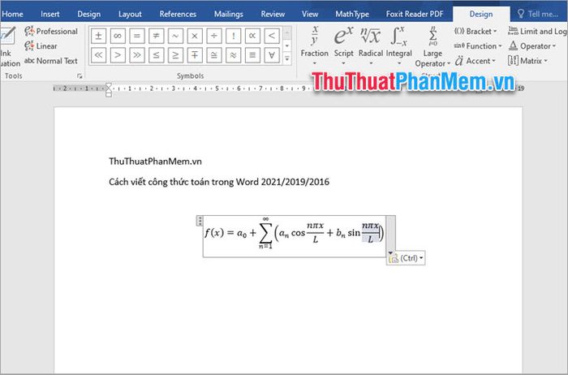Insert the factorial exclamation symbol
The image size is (568, 375).
[234, 36]
